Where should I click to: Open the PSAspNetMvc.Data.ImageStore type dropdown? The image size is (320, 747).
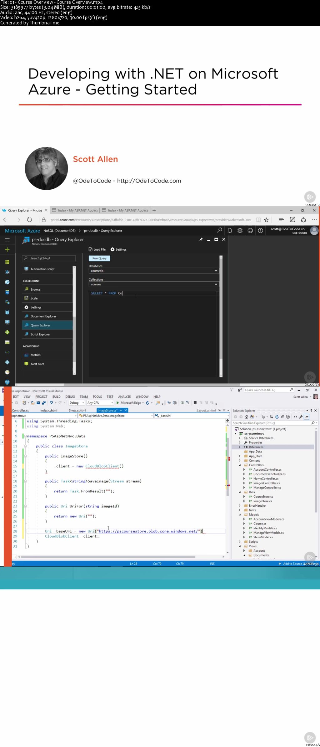[x=116, y=416]
